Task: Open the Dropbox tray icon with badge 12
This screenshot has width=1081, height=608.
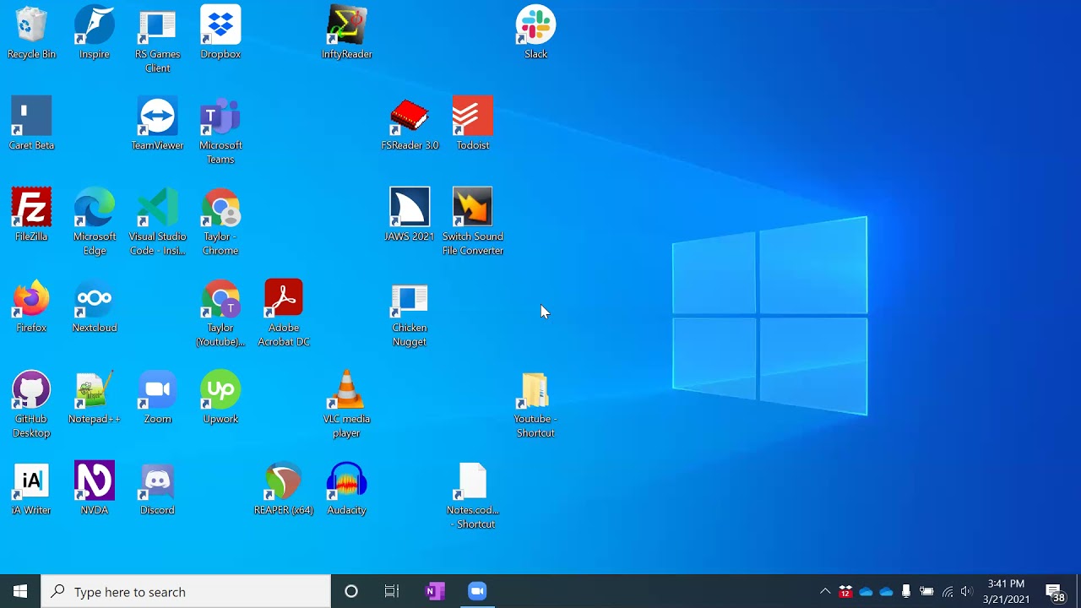Action: [x=845, y=591]
